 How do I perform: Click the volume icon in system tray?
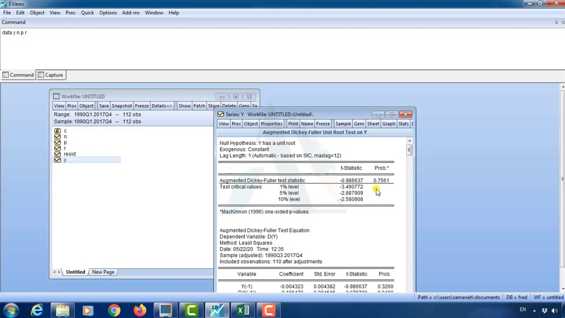(555, 310)
